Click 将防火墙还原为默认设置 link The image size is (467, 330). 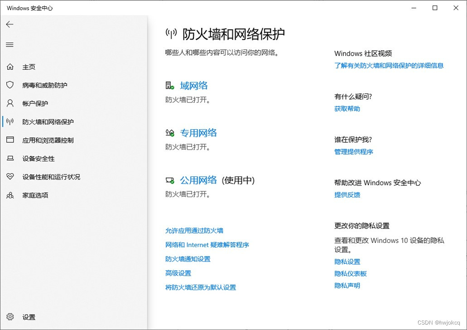pos(201,287)
